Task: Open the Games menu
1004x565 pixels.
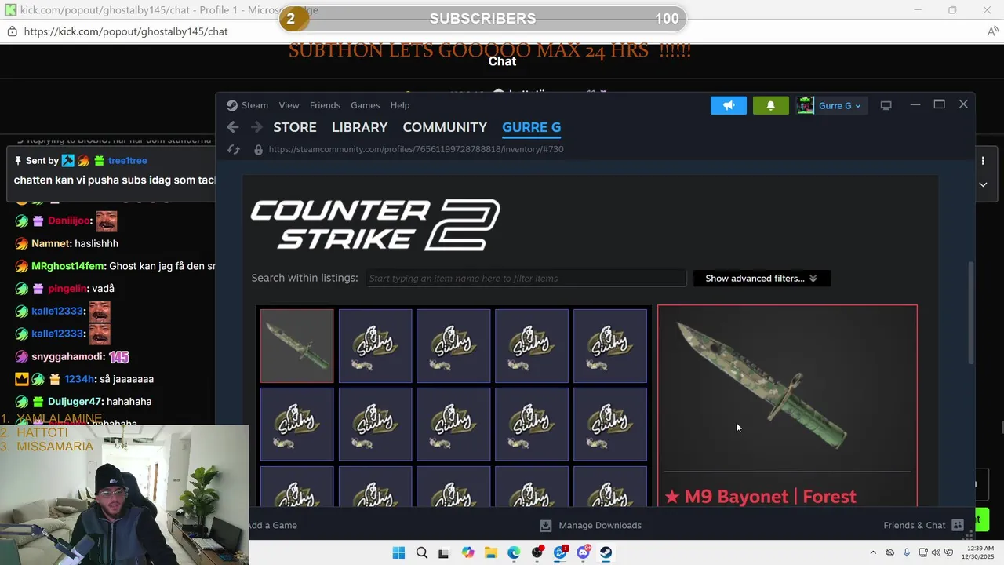Action: click(365, 105)
